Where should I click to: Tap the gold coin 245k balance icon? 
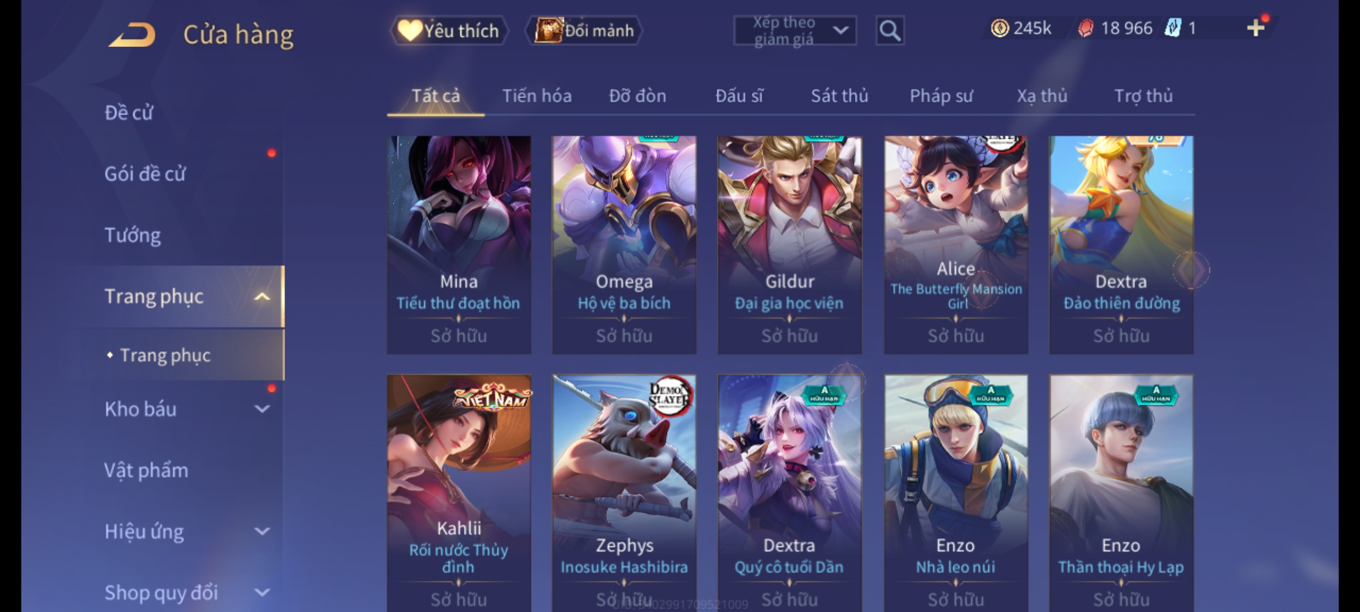(x=1000, y=28)
